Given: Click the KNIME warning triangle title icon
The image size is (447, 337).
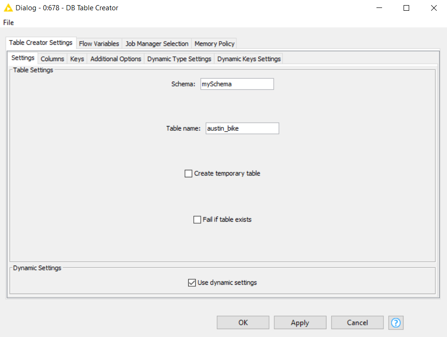Looking at the screenshot, I should [8, 7].
